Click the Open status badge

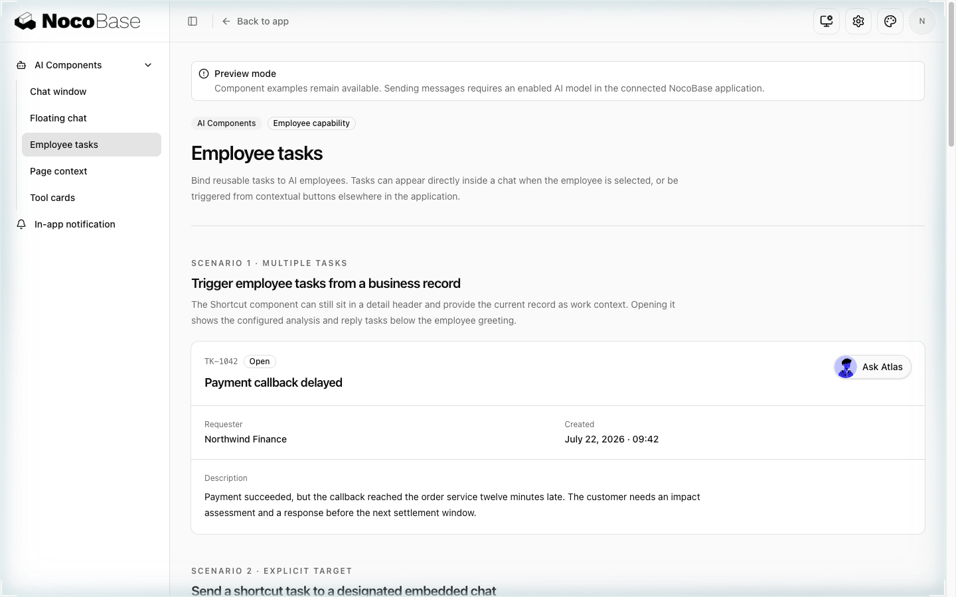(x=260, y=362)
